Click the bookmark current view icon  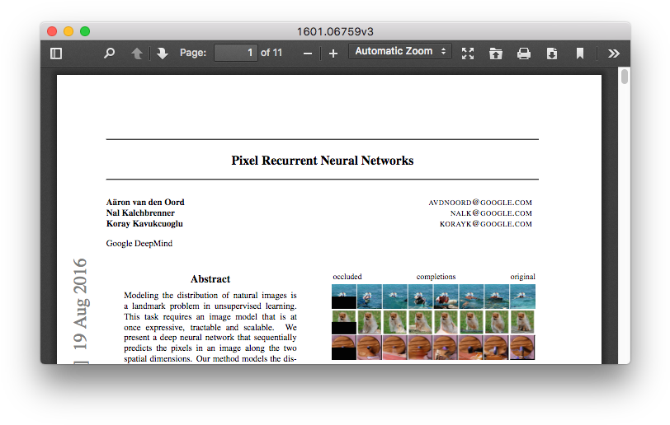pyautogui.click(x=580, y=54)
